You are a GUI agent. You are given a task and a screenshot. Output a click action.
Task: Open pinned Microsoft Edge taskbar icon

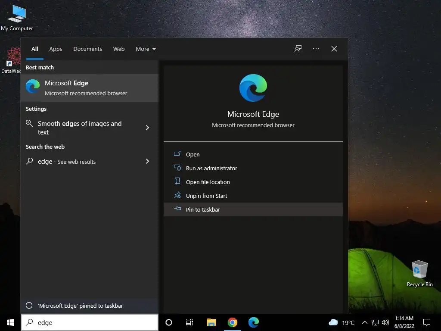(253, 322)
